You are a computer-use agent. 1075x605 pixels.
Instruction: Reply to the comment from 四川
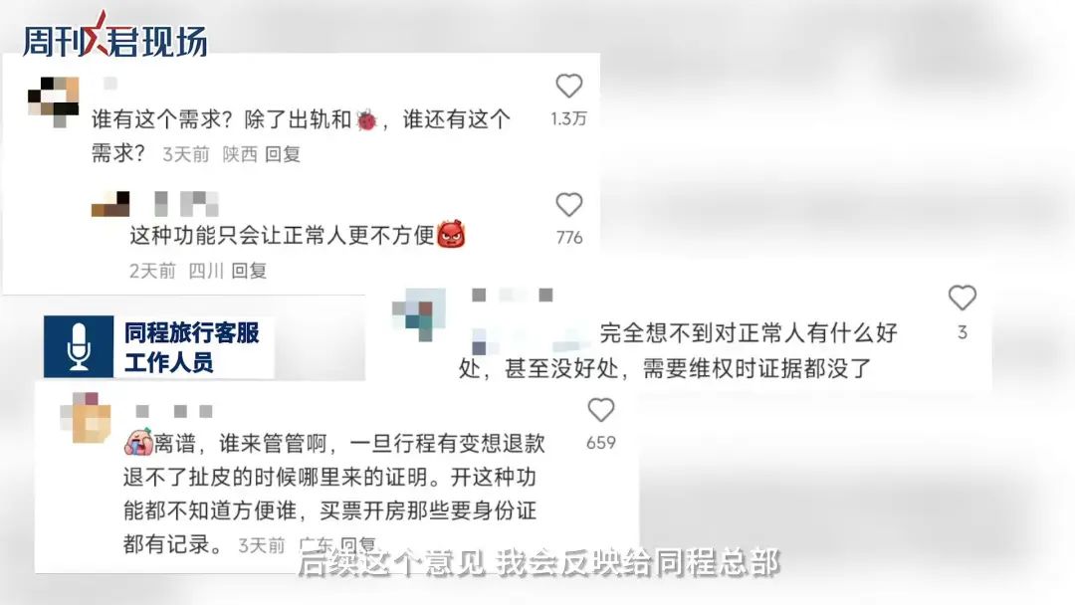point(249,271)
